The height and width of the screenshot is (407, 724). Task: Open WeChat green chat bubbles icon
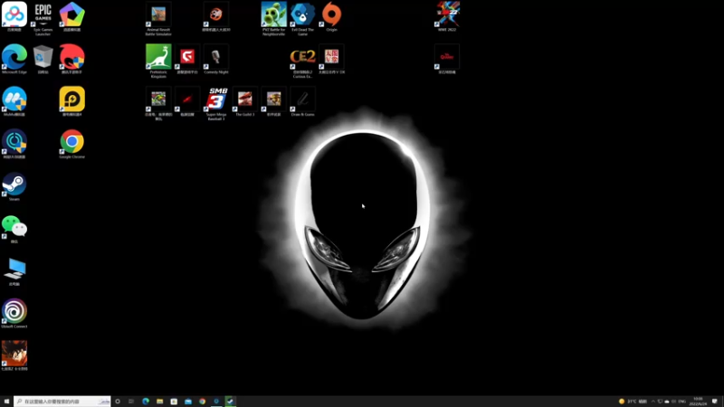[x=14, y=229]
